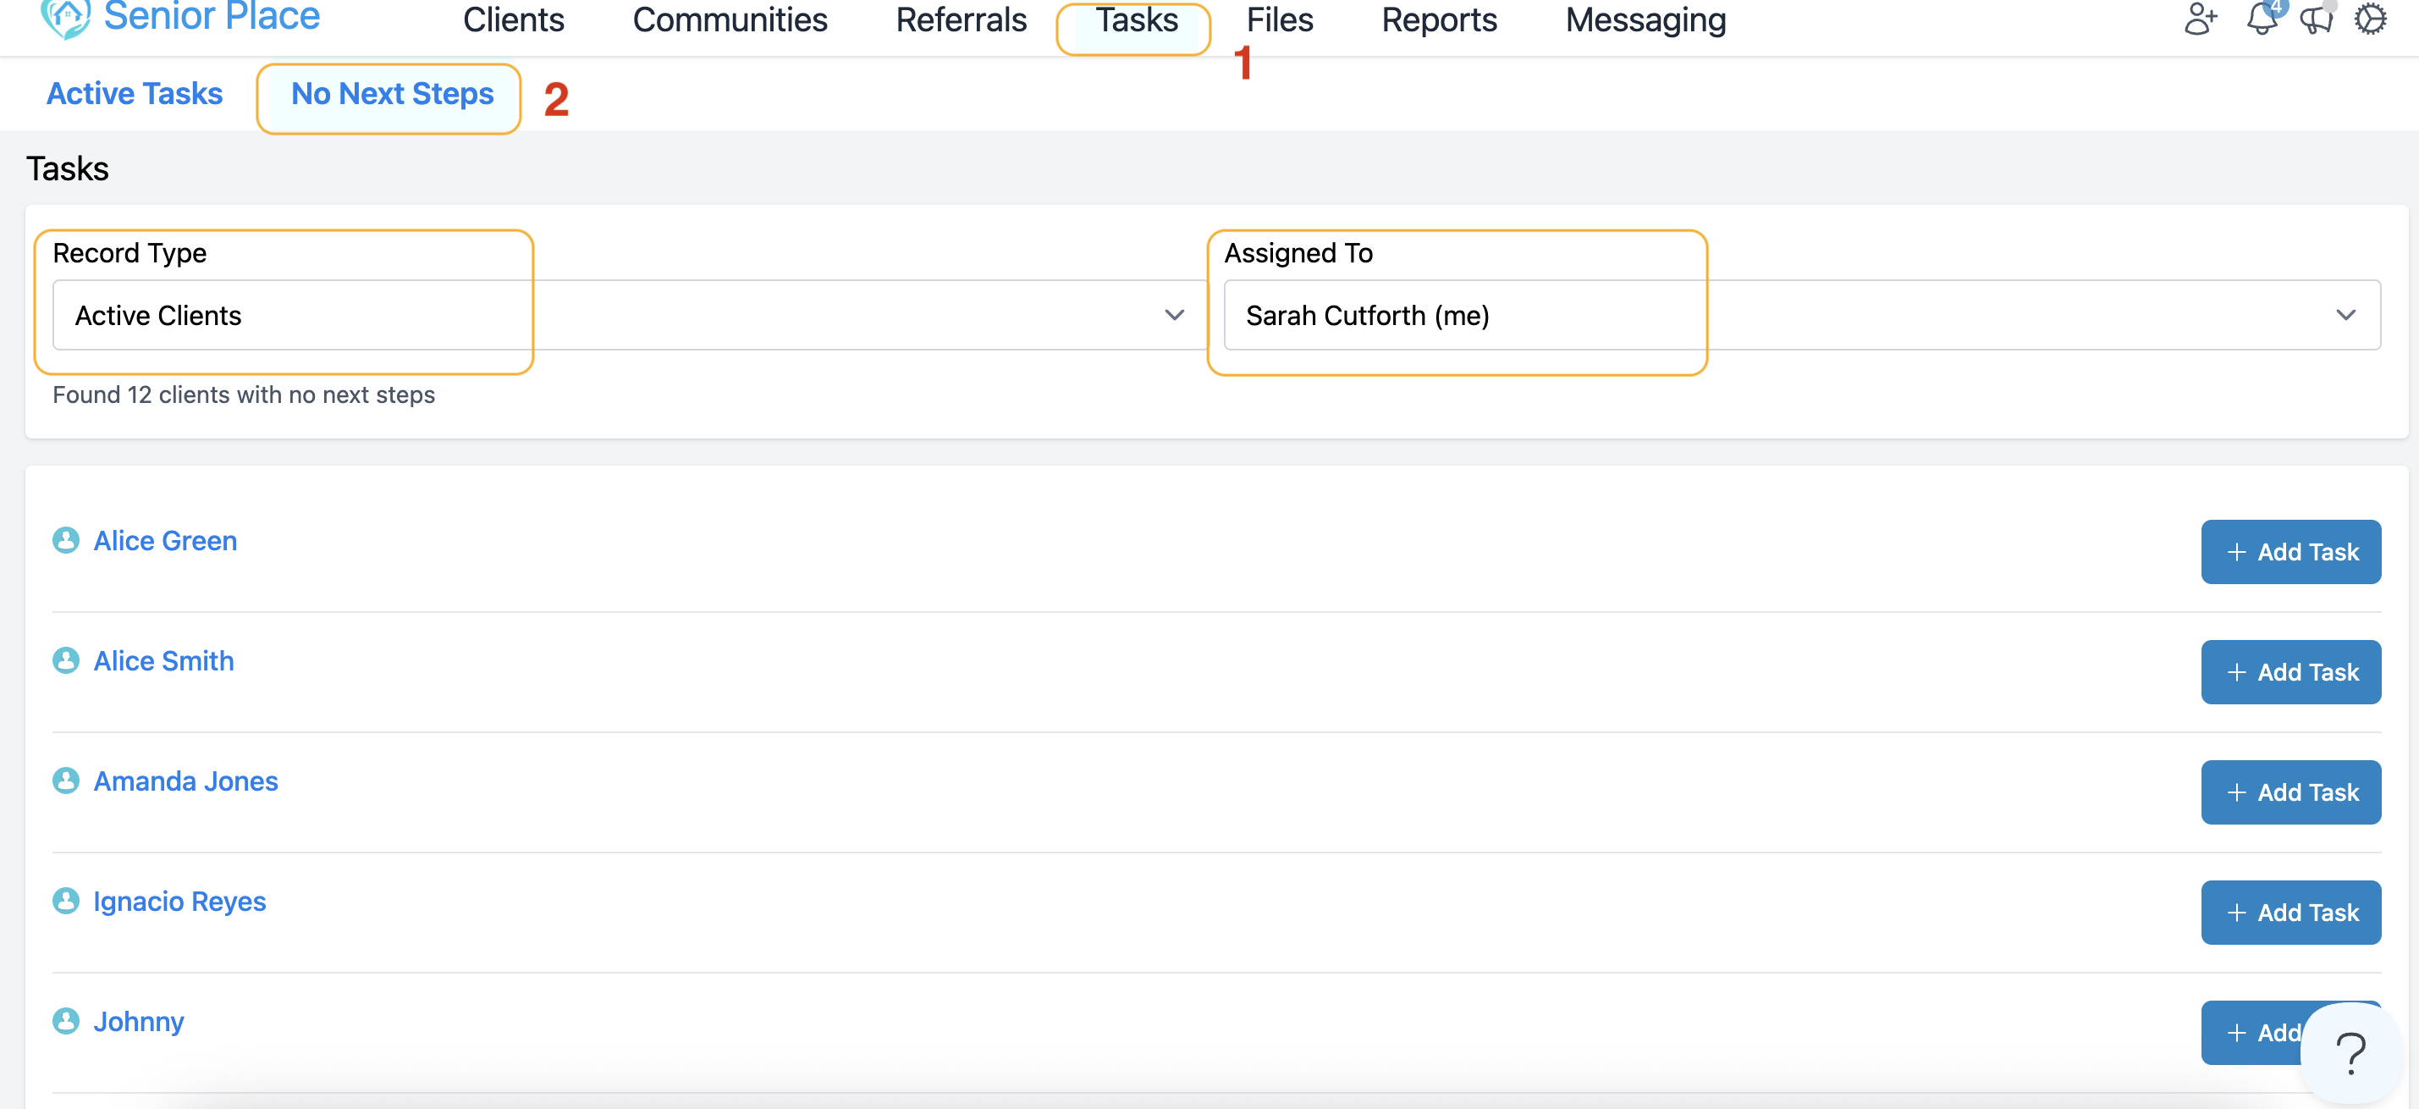Open the Files menu
This screenshot has height=1109, width=2419.
click(1279, 19)
